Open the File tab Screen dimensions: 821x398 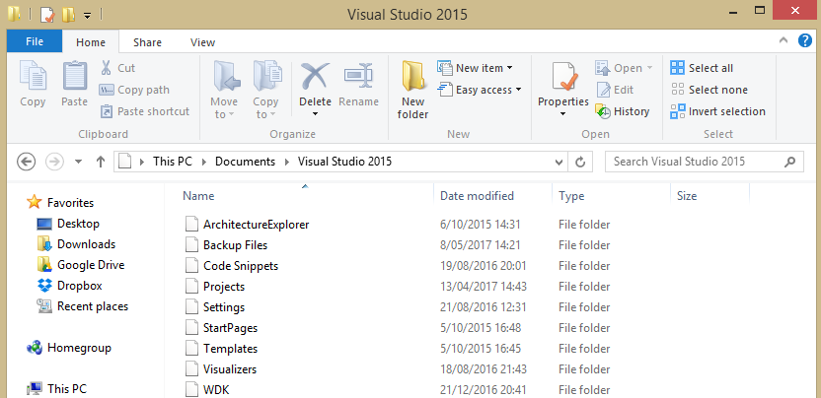coord(35,41)
